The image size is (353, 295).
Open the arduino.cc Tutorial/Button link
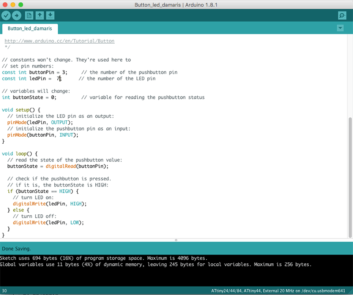[60, 41]
